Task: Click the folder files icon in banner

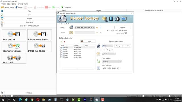Action: click(x=105, y=19)
